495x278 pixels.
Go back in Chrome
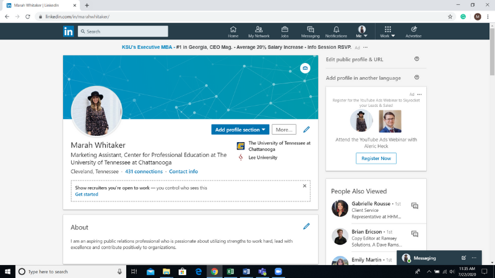tap(7, 17)
